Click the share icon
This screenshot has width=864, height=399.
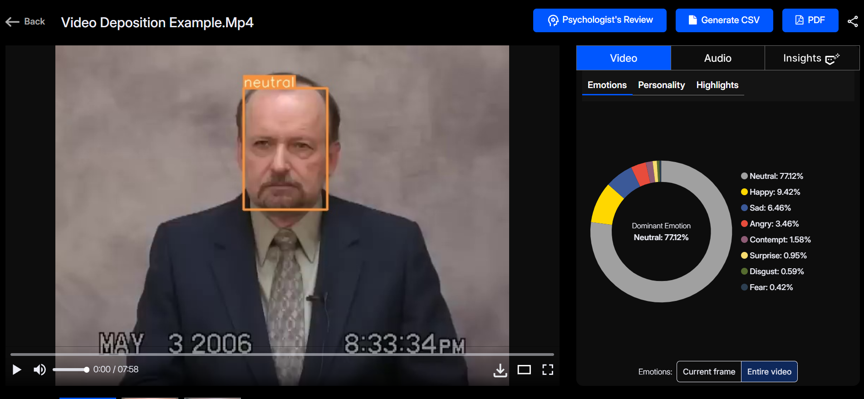point(853,21)
